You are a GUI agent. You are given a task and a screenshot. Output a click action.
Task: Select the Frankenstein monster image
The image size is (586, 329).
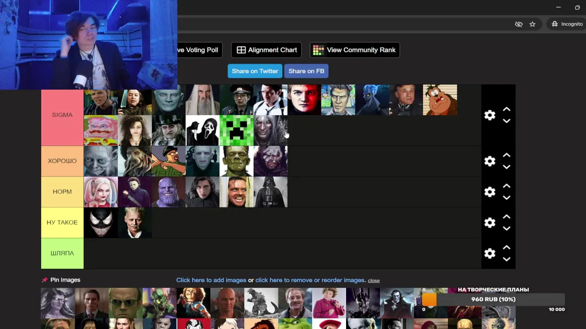(x=237, y=161)
